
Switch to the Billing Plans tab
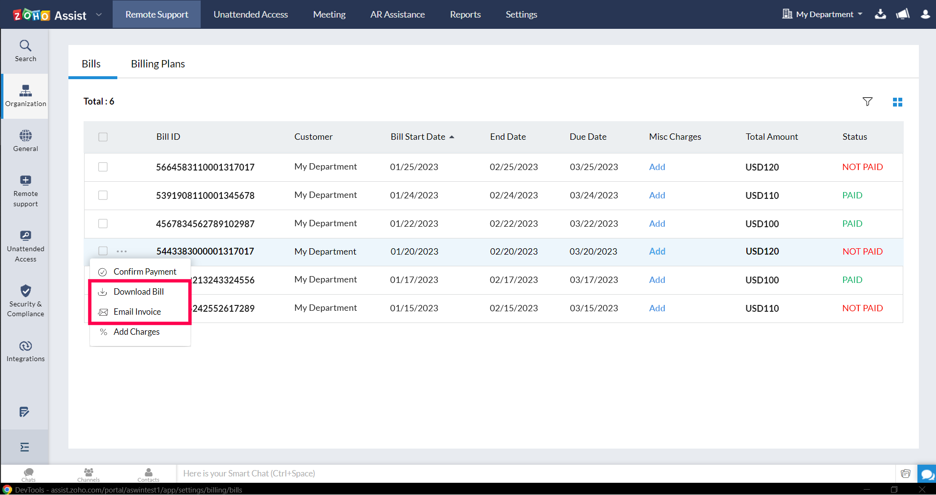click(x=157, y=64)
